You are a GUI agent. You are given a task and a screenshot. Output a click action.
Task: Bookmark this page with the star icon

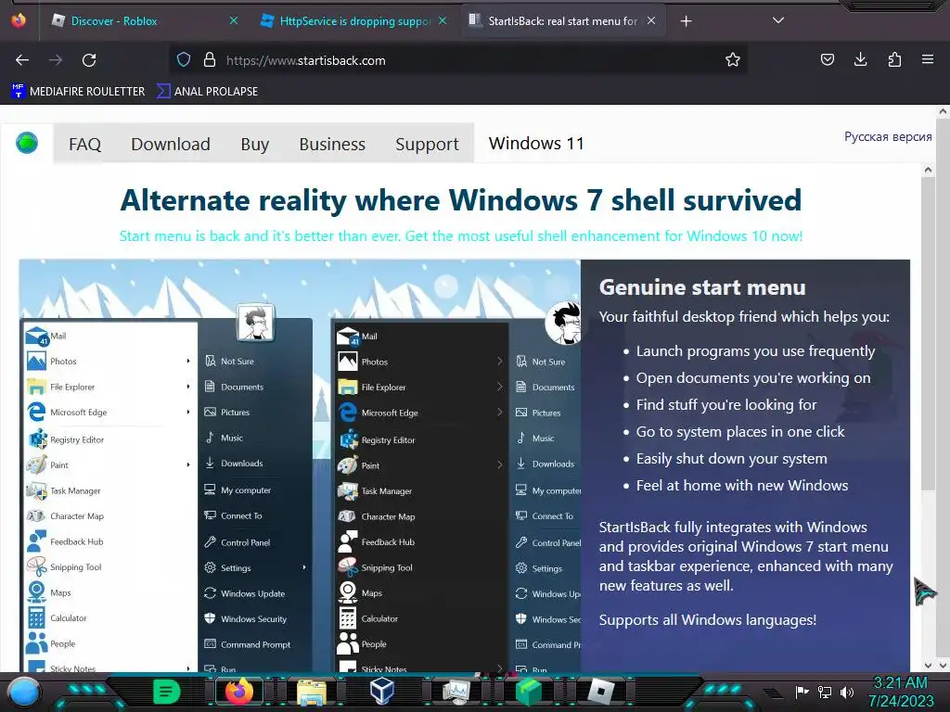click(733, 60)
